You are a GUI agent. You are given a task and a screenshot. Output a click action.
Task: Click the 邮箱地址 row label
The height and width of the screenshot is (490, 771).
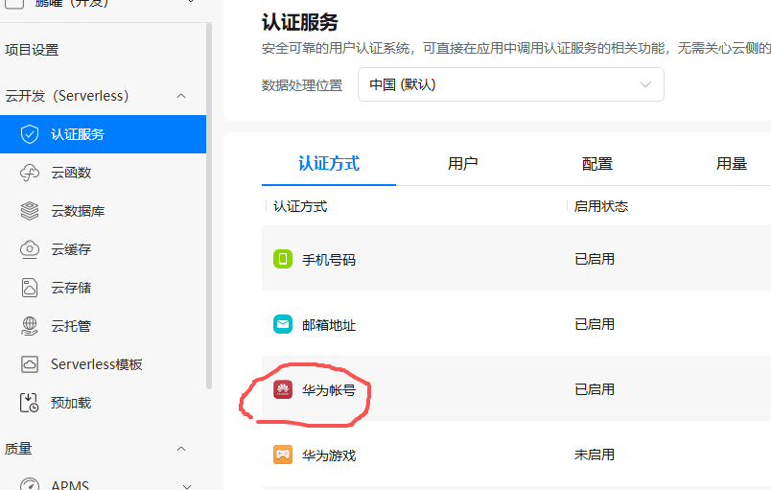click(x=329, y=324)
